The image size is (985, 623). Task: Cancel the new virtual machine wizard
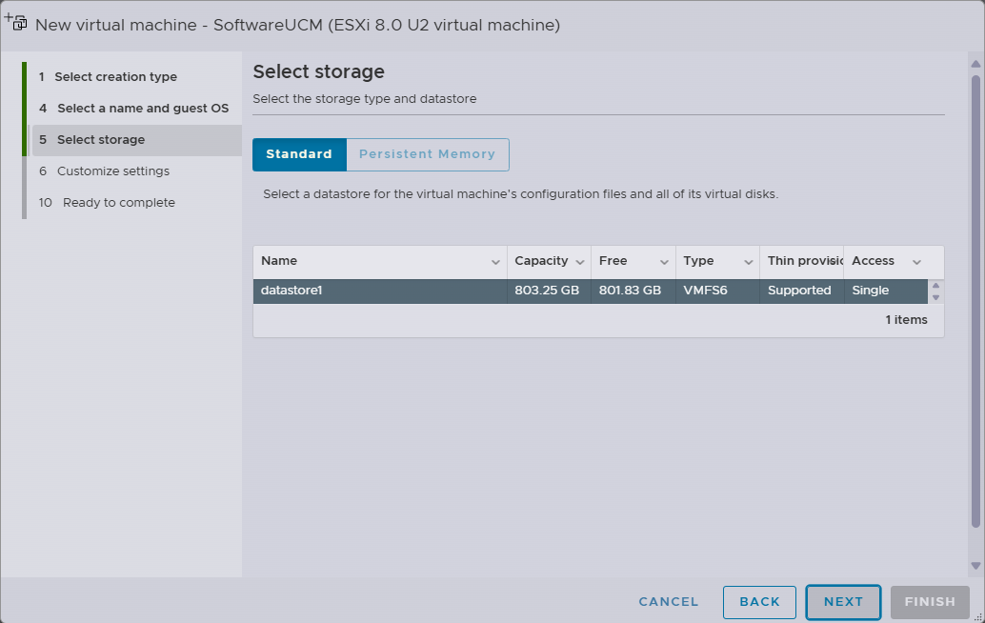coord(669,602)
